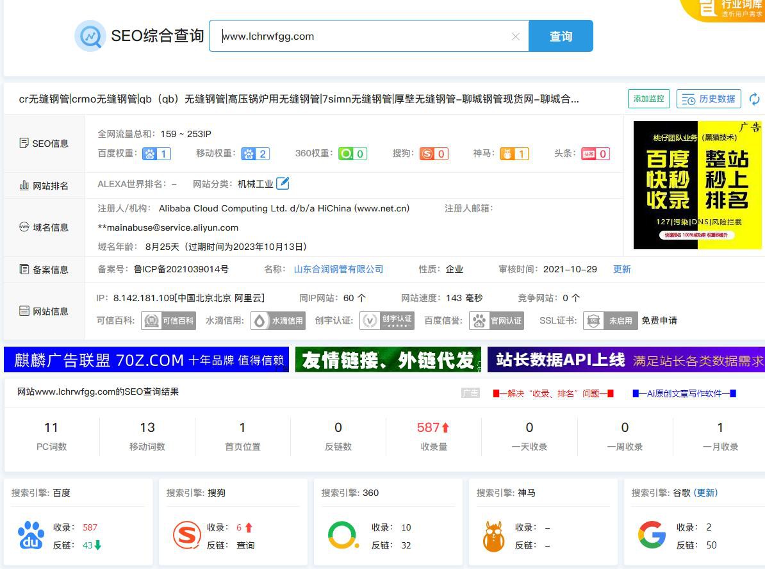The image size is (765, 569).
Task: Click the 更新 link next to 审核时间
Action: point(622,269)
